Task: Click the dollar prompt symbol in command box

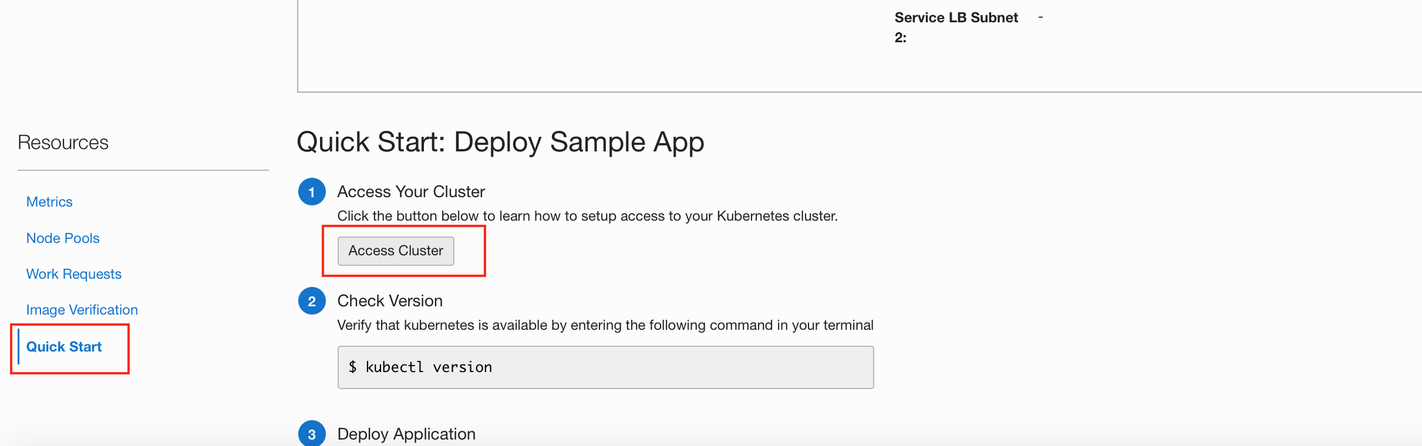Action: [x=352, y=367]
